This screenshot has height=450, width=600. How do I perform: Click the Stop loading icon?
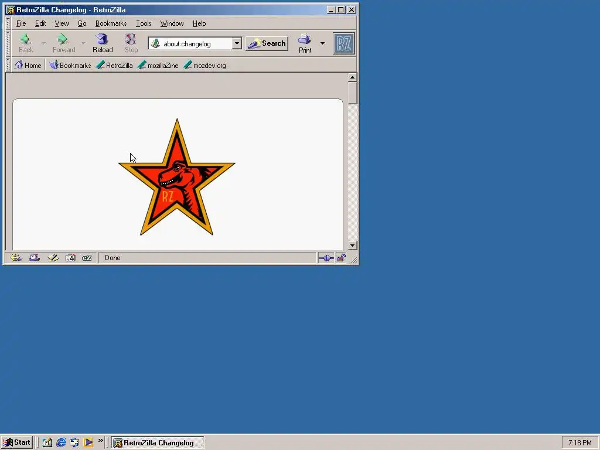131,43
